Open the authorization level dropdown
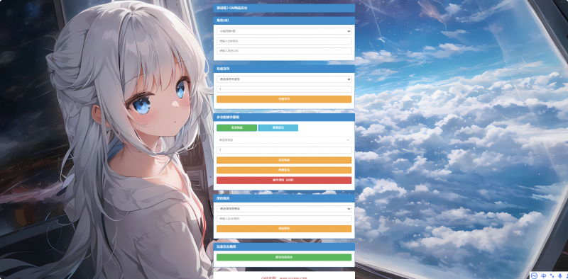The width and height of the screenshot is (568, 279). coord(284,209)
